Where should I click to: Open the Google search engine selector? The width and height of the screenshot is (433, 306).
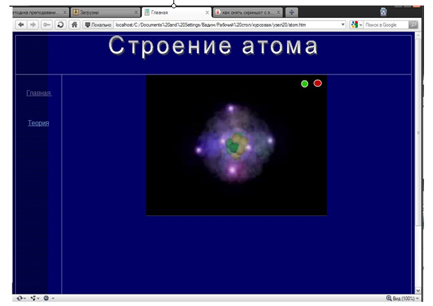(x=356, y=25)
